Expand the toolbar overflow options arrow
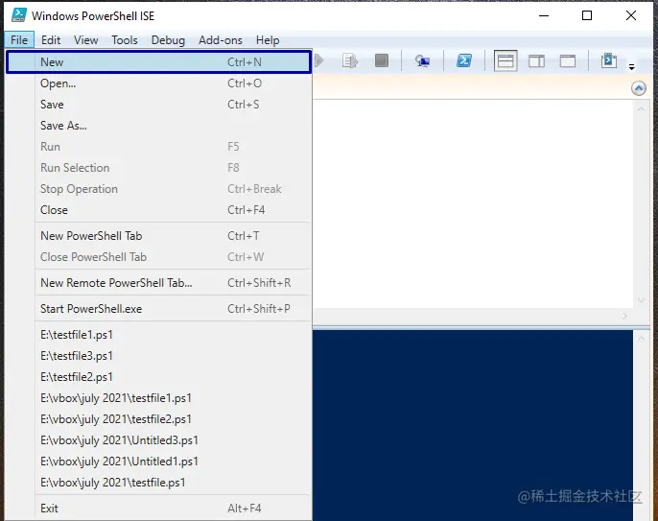 [631, 67]
